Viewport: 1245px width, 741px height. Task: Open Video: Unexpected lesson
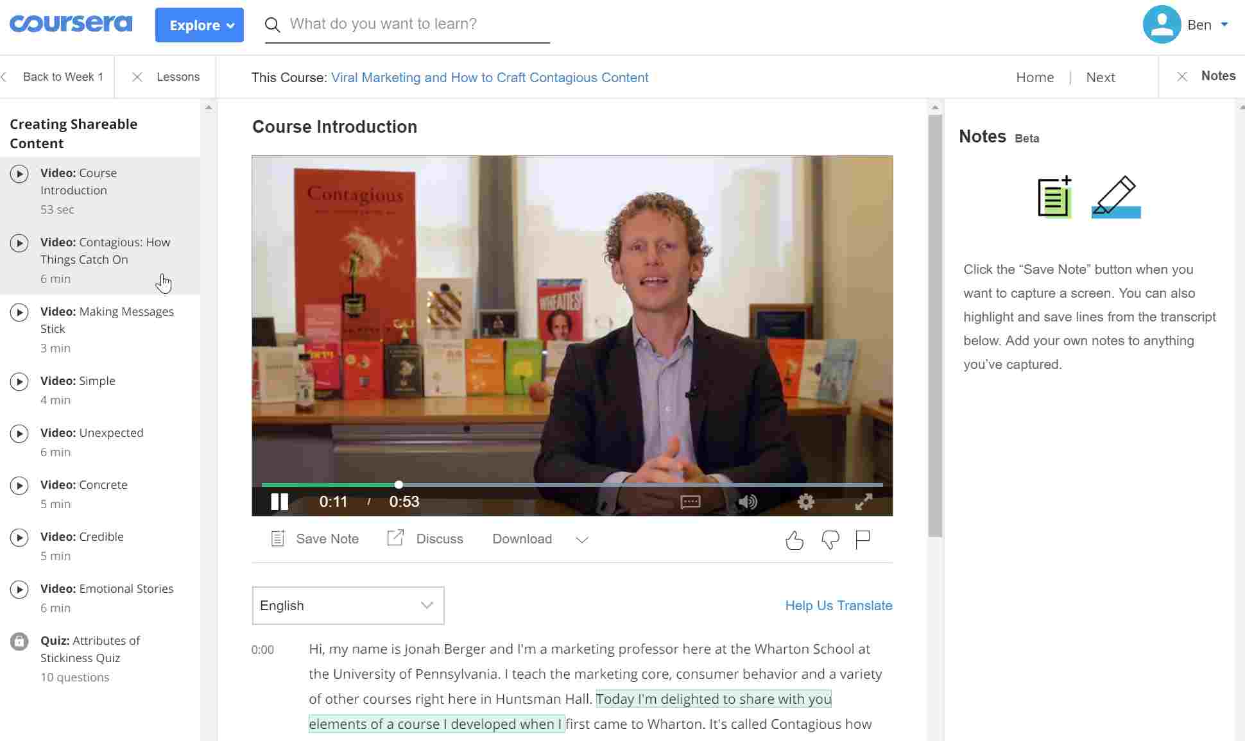[x=100, y=442]
